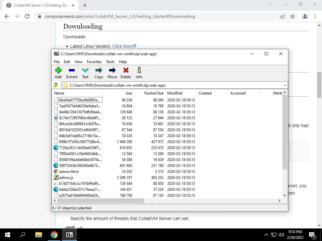Select file 9f018d1025561e96439f7

pyautogui.click(x=80, y=130)
